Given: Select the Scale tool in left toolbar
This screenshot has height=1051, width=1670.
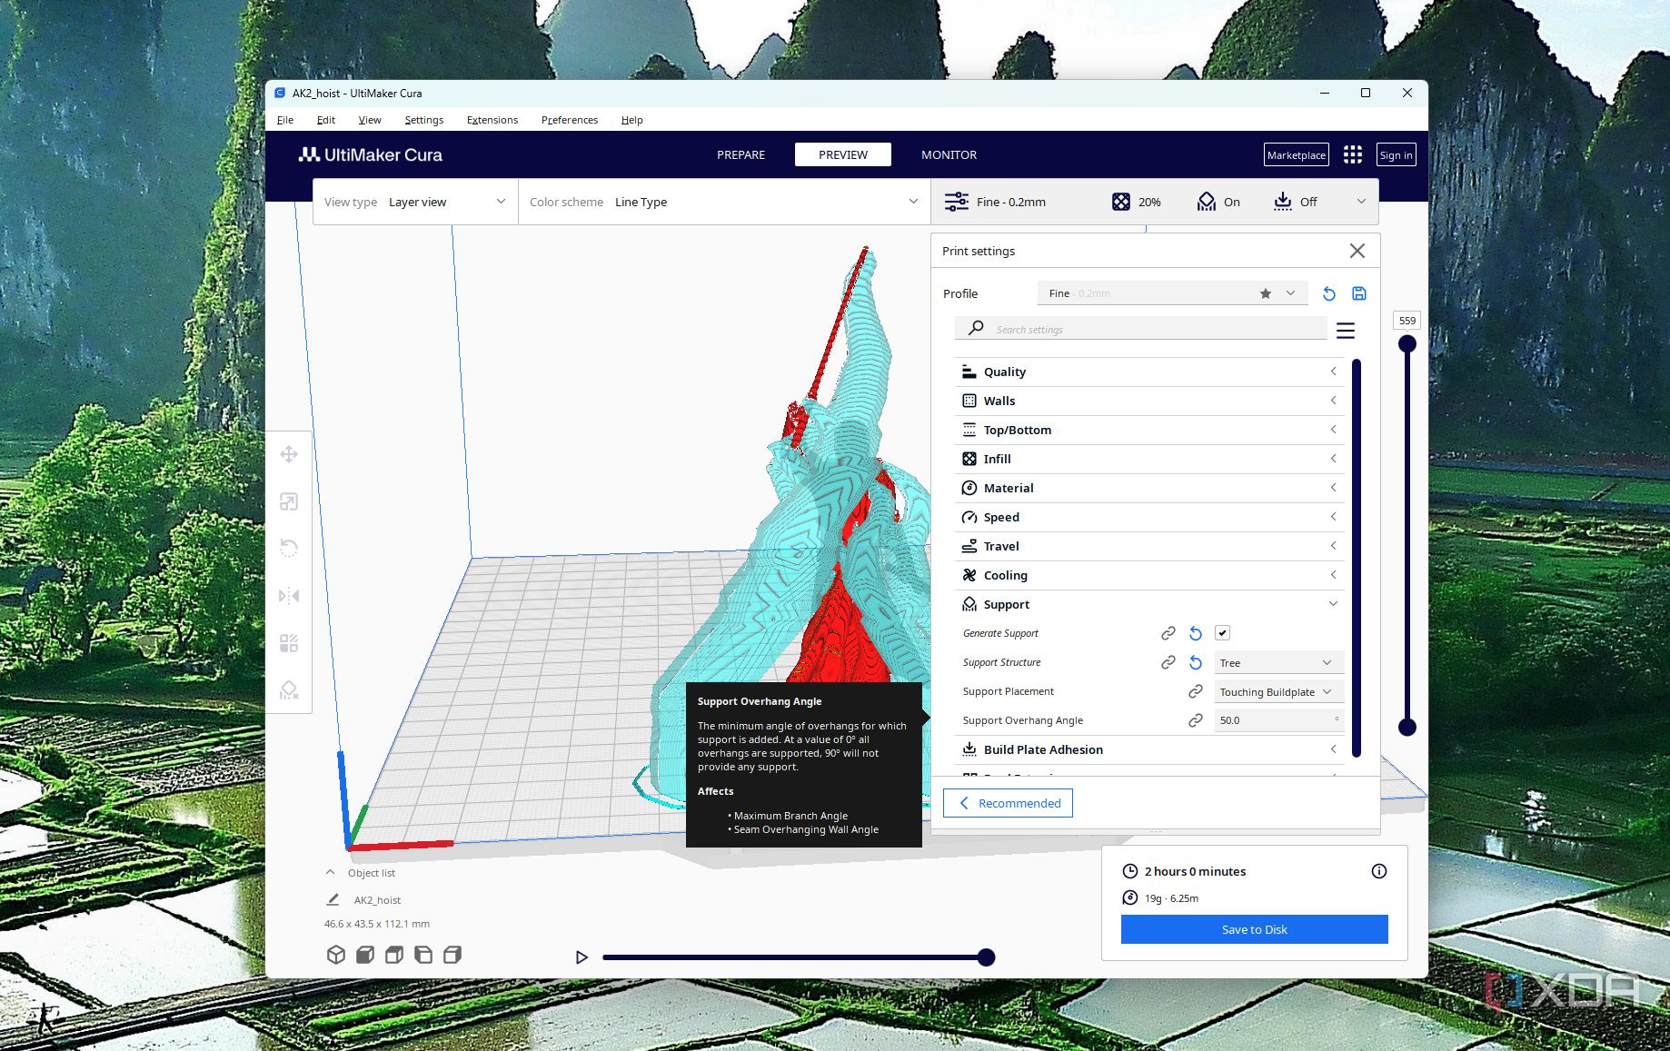Looking at the screenshot, I should [289, 501].
